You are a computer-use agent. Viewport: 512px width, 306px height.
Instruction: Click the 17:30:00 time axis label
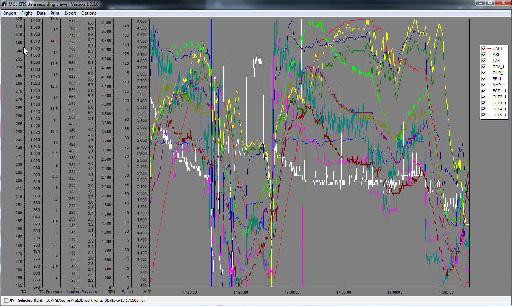point(292,292)
